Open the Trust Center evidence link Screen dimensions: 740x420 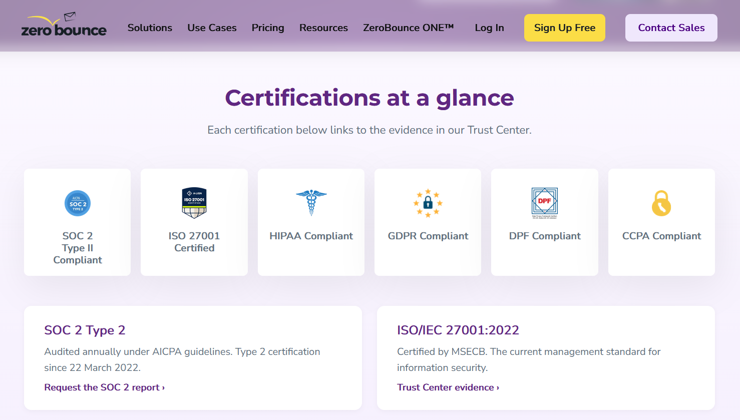tap(448, 387)
